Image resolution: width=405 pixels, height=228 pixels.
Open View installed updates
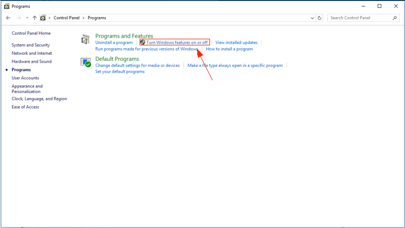tap(236, 42)
